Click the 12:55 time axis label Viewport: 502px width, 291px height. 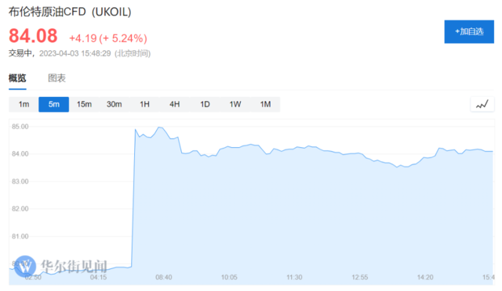pyautogui.click(x=360, y=277)
